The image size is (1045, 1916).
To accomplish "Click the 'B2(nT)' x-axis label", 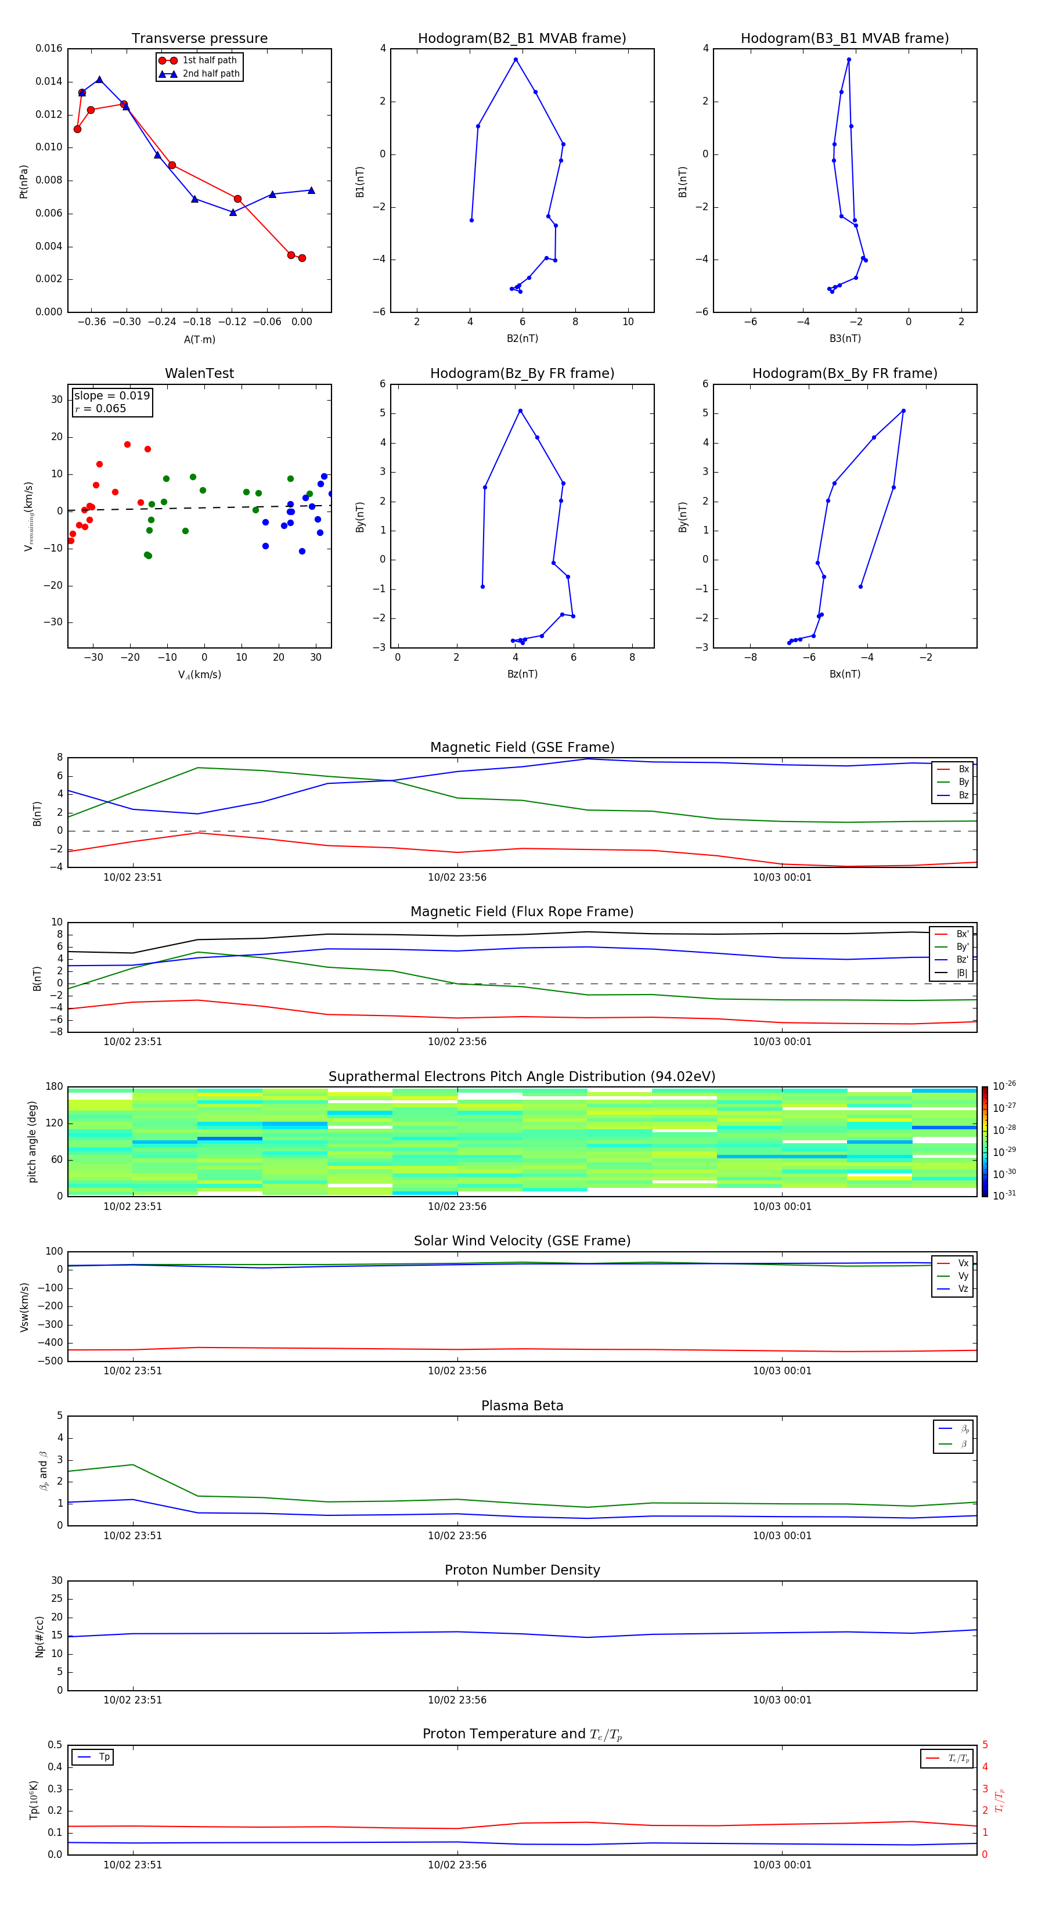I will pos(522,338).
